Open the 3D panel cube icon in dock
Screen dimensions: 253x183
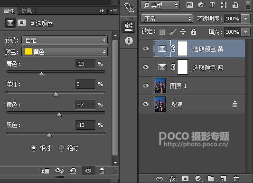pos(129,27)
